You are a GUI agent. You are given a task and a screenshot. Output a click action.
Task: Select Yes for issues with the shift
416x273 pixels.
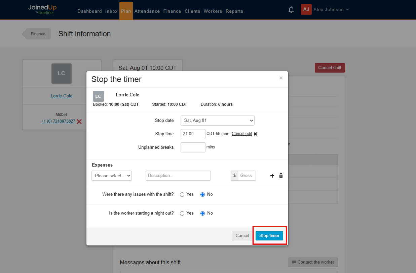182,194
